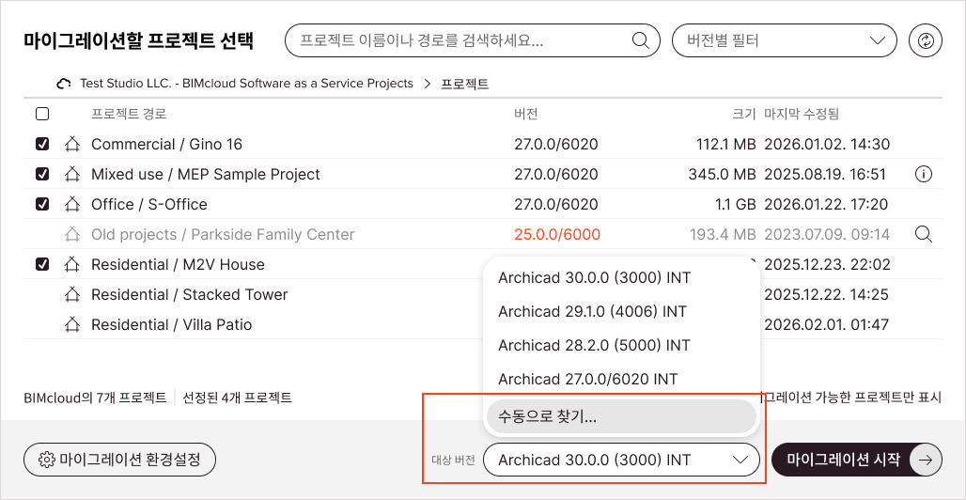This screenshot has height=500, width=966.
Task: Click 2023.07.09. 09:14 modified date
Action: click(x=827, y=234)
